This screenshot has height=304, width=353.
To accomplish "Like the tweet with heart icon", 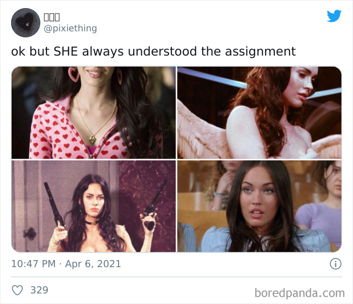I will 17,290.
